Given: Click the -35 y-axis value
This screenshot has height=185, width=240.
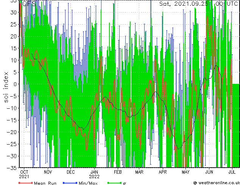Looking at the screenshot, I should [12, 168].
